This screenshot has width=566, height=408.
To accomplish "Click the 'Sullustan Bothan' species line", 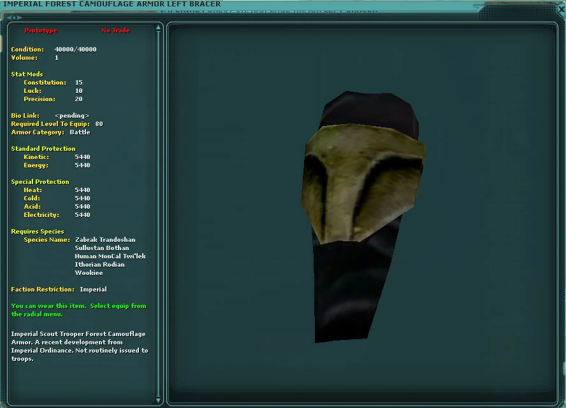I will (x=102, y=248).
